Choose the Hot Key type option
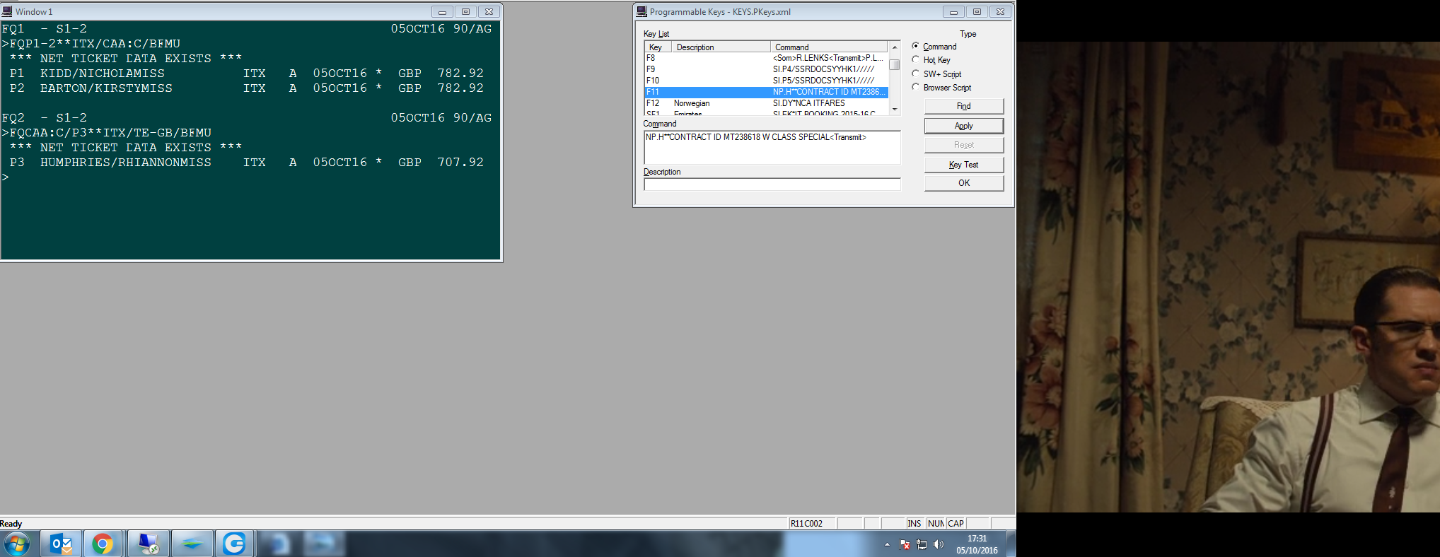 click(916, 60)
